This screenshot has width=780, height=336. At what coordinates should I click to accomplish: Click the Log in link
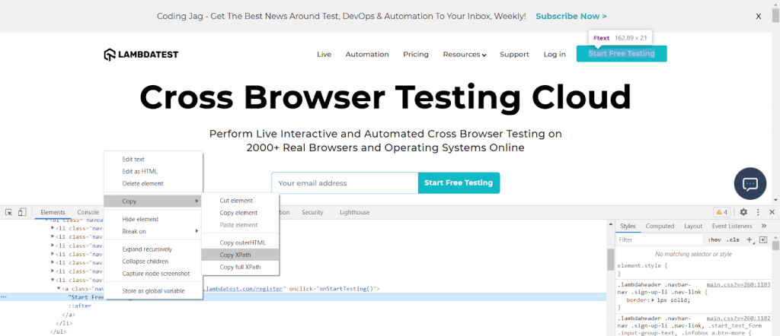point(555,55)
